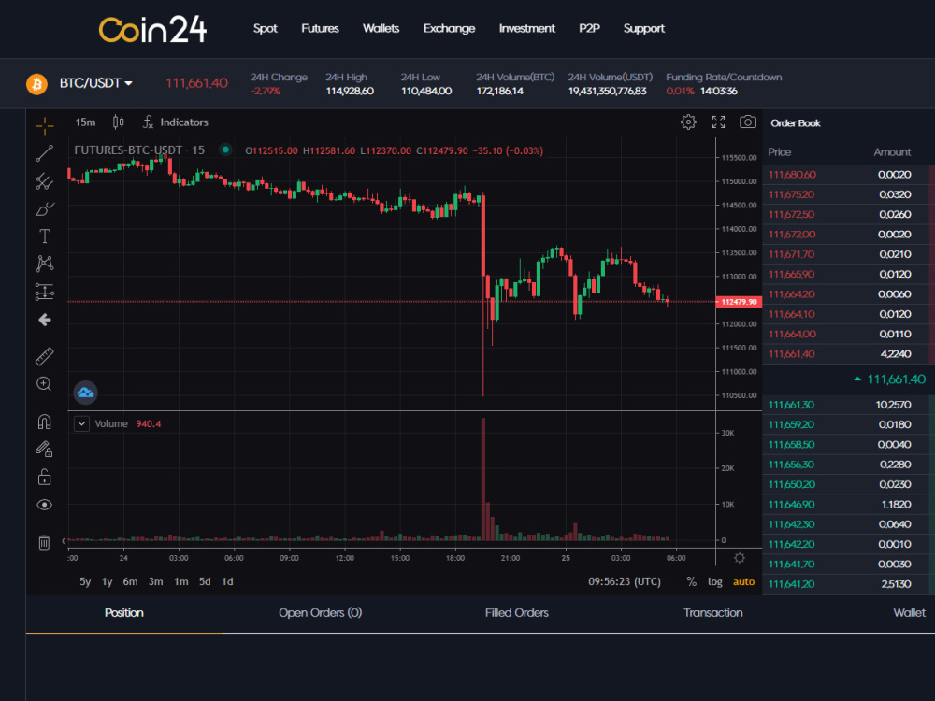
Task: Toggle percentage scale mode
Action: coord(692,581)
